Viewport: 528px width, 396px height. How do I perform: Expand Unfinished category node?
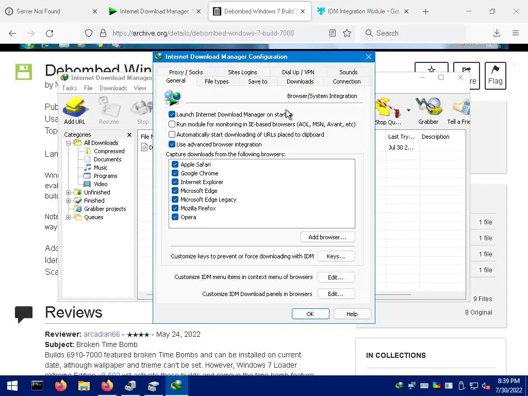[x=69, y=192]
